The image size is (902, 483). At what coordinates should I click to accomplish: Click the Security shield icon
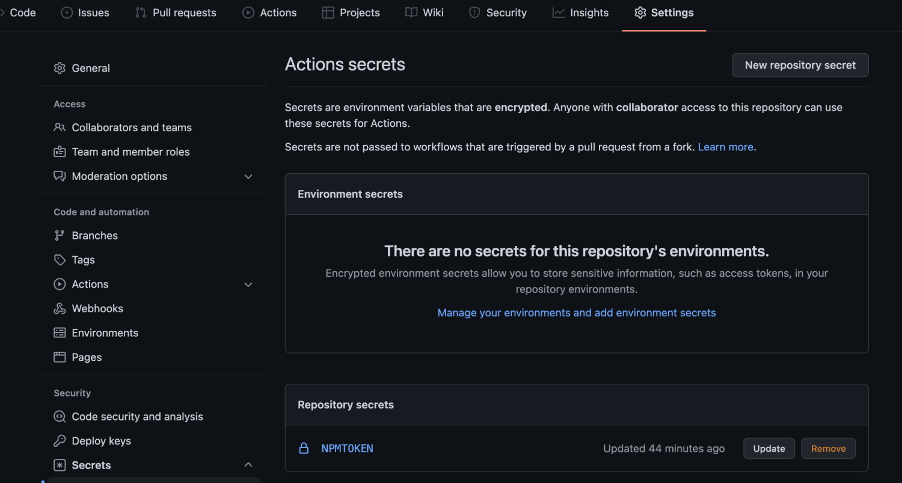(474, 13)
